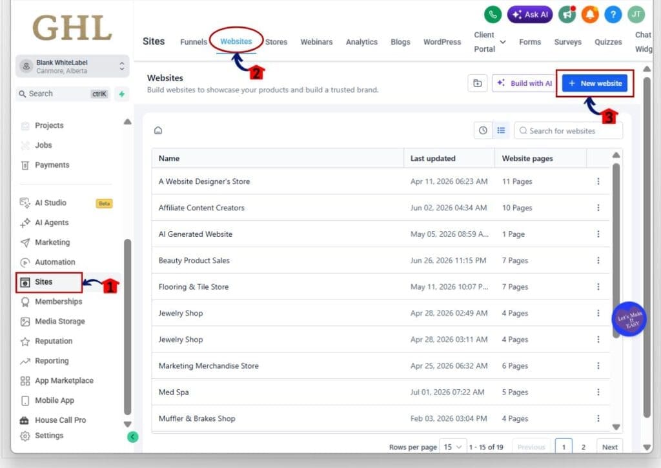The image size is (661, 468).
Task: Switch to the Forms tab
Action: pyautogui.click(x=530, y=42)
